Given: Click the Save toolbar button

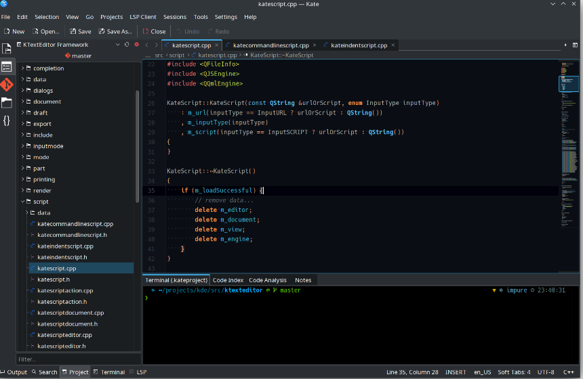Looking at the screenshot, I should point(79,31).
